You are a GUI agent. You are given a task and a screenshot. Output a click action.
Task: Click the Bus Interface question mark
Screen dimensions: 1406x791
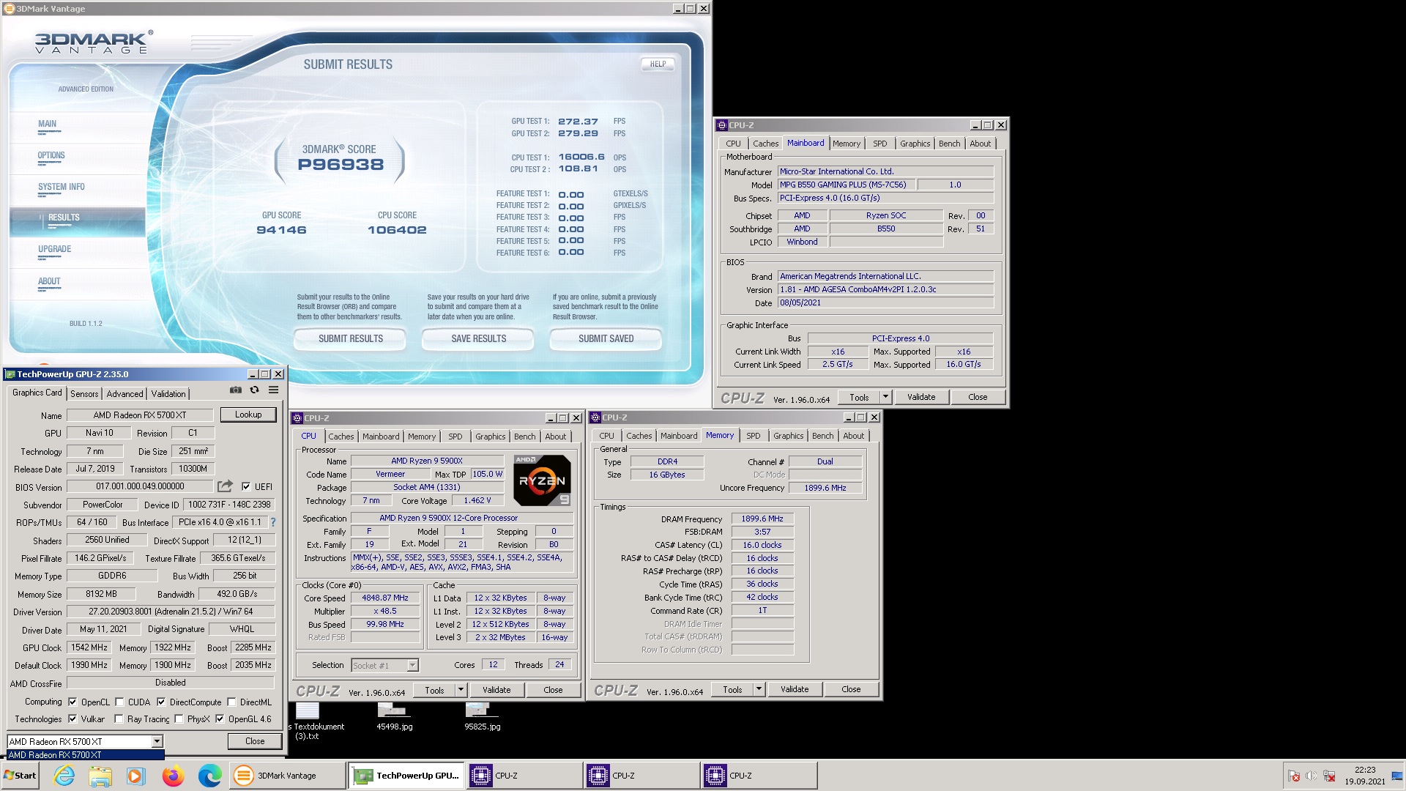point(273,522)
